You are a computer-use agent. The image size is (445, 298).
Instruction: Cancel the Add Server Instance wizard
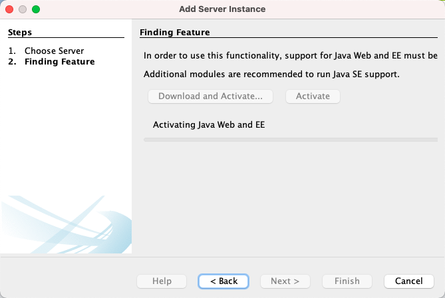click(x=408, y=281)
